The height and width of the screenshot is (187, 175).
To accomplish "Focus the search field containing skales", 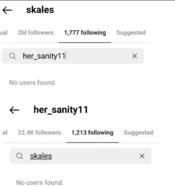I will pos(80,156).
